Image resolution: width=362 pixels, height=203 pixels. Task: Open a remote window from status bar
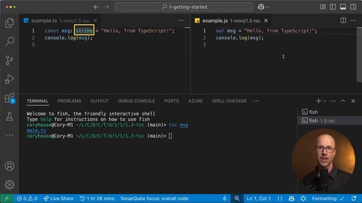(7, 198)
